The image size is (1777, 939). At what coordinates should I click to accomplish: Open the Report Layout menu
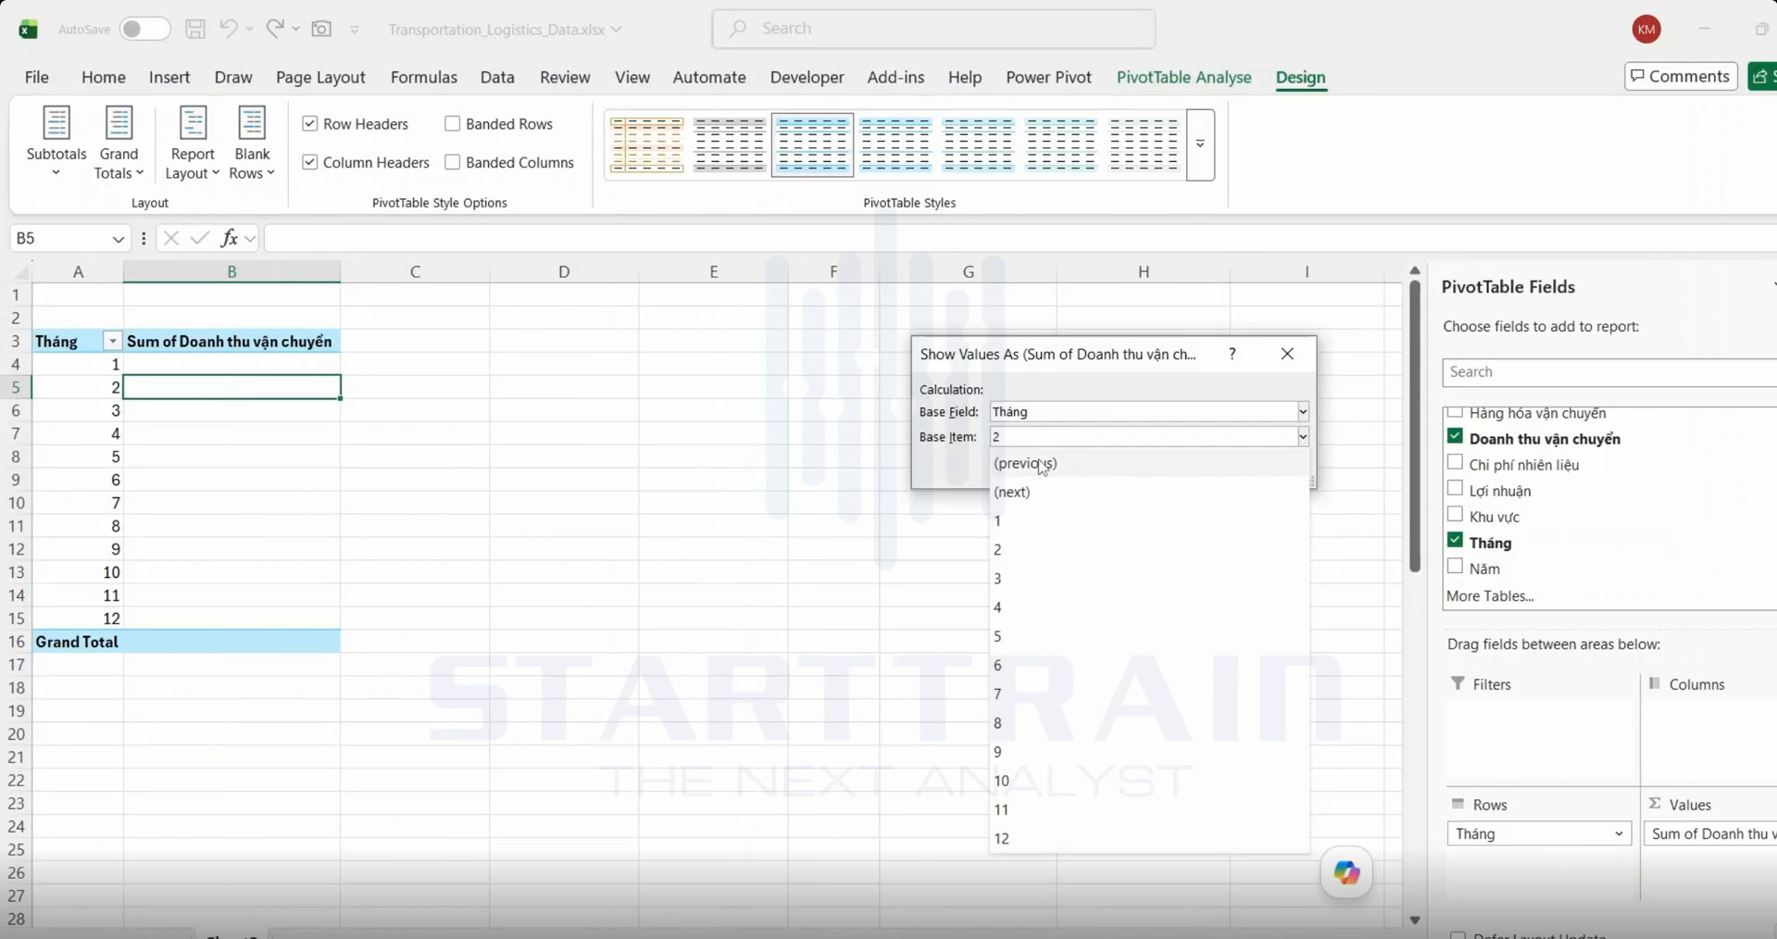click(x=193, y=143)
